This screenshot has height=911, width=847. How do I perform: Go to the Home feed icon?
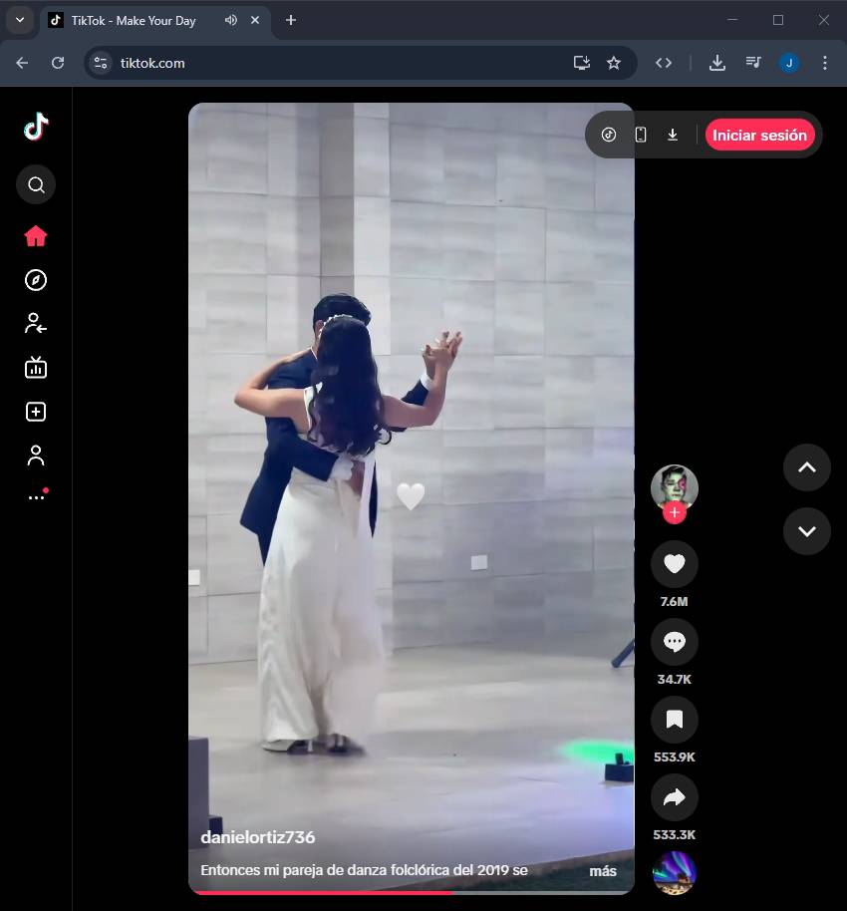[x=36, y=236]
